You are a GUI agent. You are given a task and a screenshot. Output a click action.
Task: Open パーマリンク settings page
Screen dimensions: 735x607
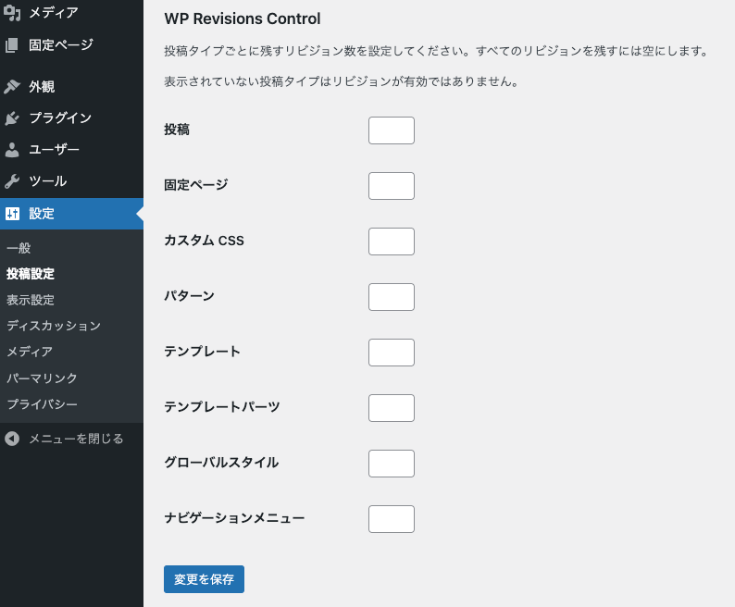tap(42, 378)
